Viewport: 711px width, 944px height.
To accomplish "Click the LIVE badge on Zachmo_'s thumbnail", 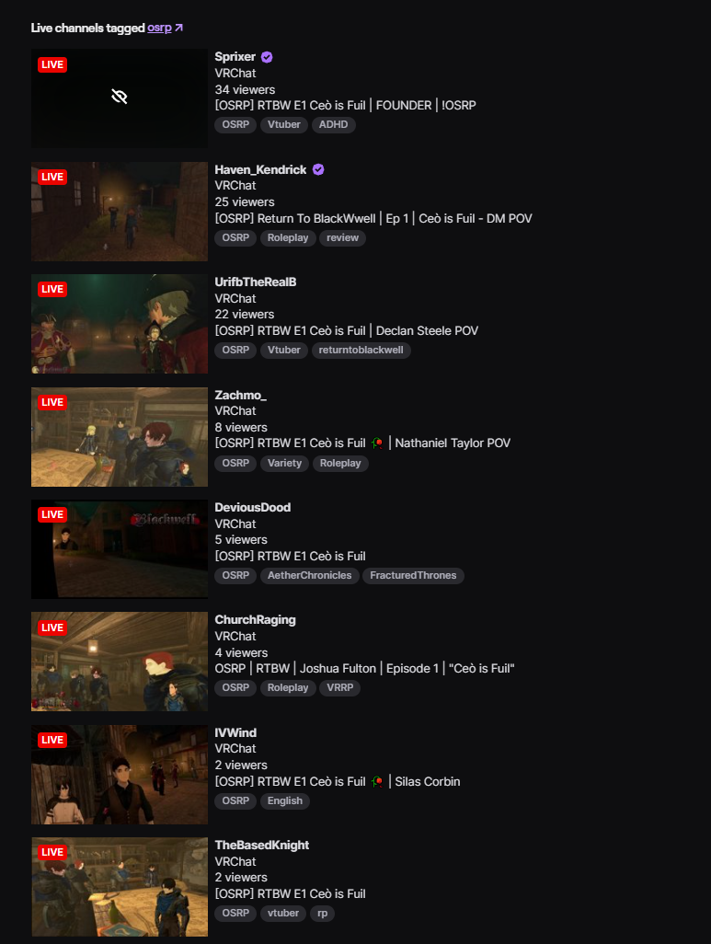I will coord(52,402).
